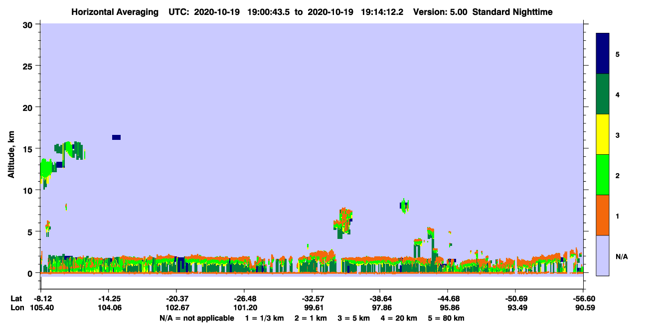Click the isolated dark blue block near 16 km
Screen dimensions: 648x332
(x=116, y=137)
